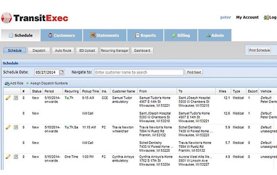The height and width of the screenshot is (175, 277).
Task: Focus the customer name search field
Action: 139,72
